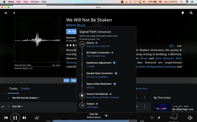The image size is (197, 122).
Task: Open the Edit menu
Action: 19,2
